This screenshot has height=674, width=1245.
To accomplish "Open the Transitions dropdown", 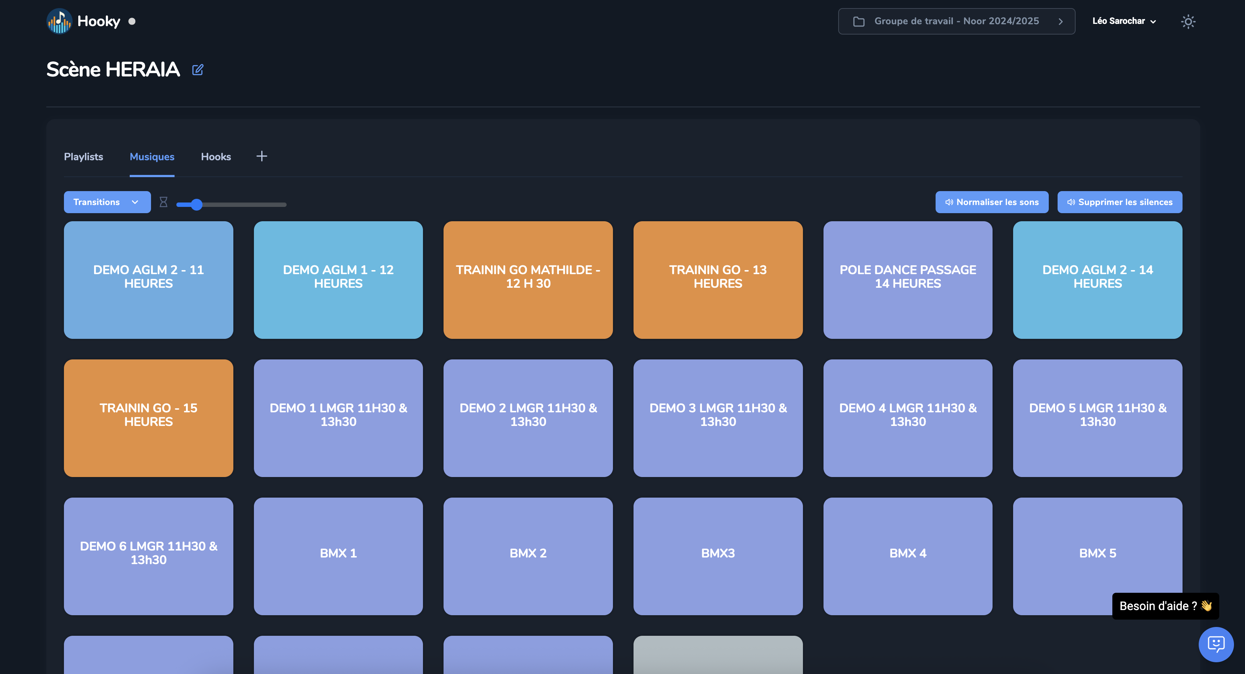I will click(x=107, y=202).
